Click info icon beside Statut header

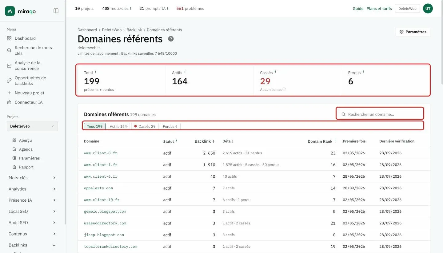pos(177,140)
